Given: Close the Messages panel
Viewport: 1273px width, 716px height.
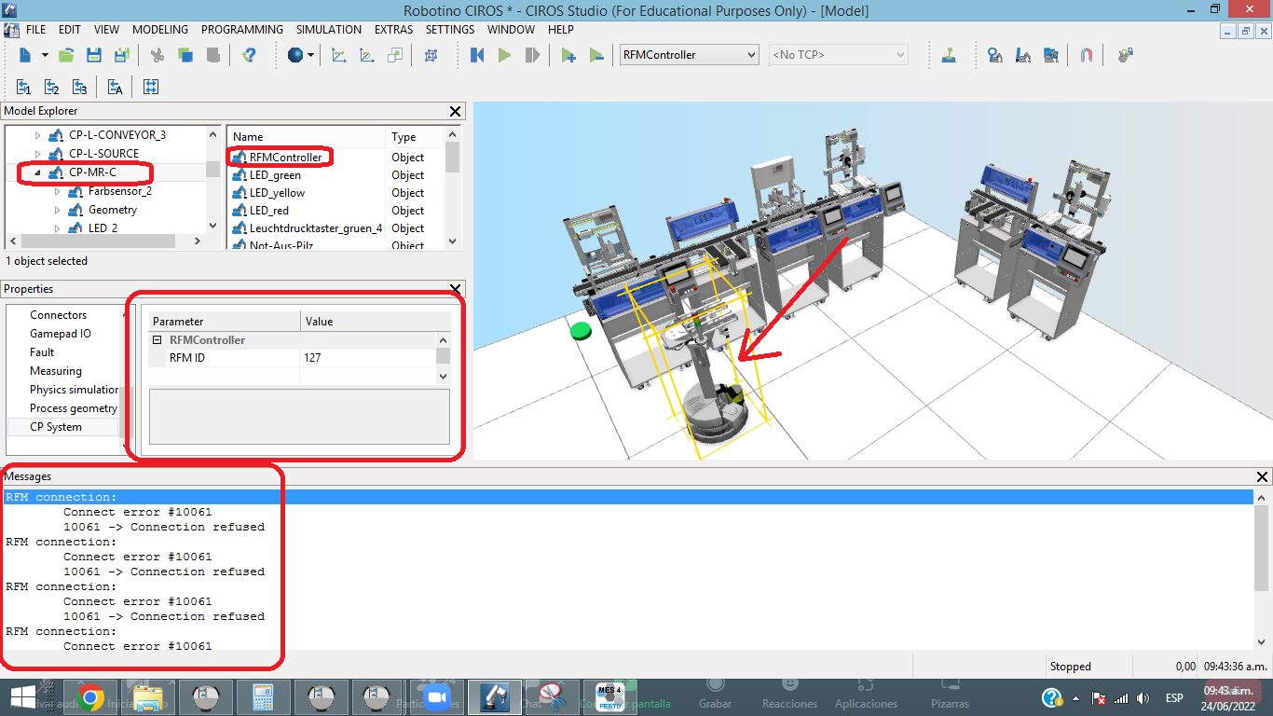Looking at the screenshot, I should [1264, 477].
